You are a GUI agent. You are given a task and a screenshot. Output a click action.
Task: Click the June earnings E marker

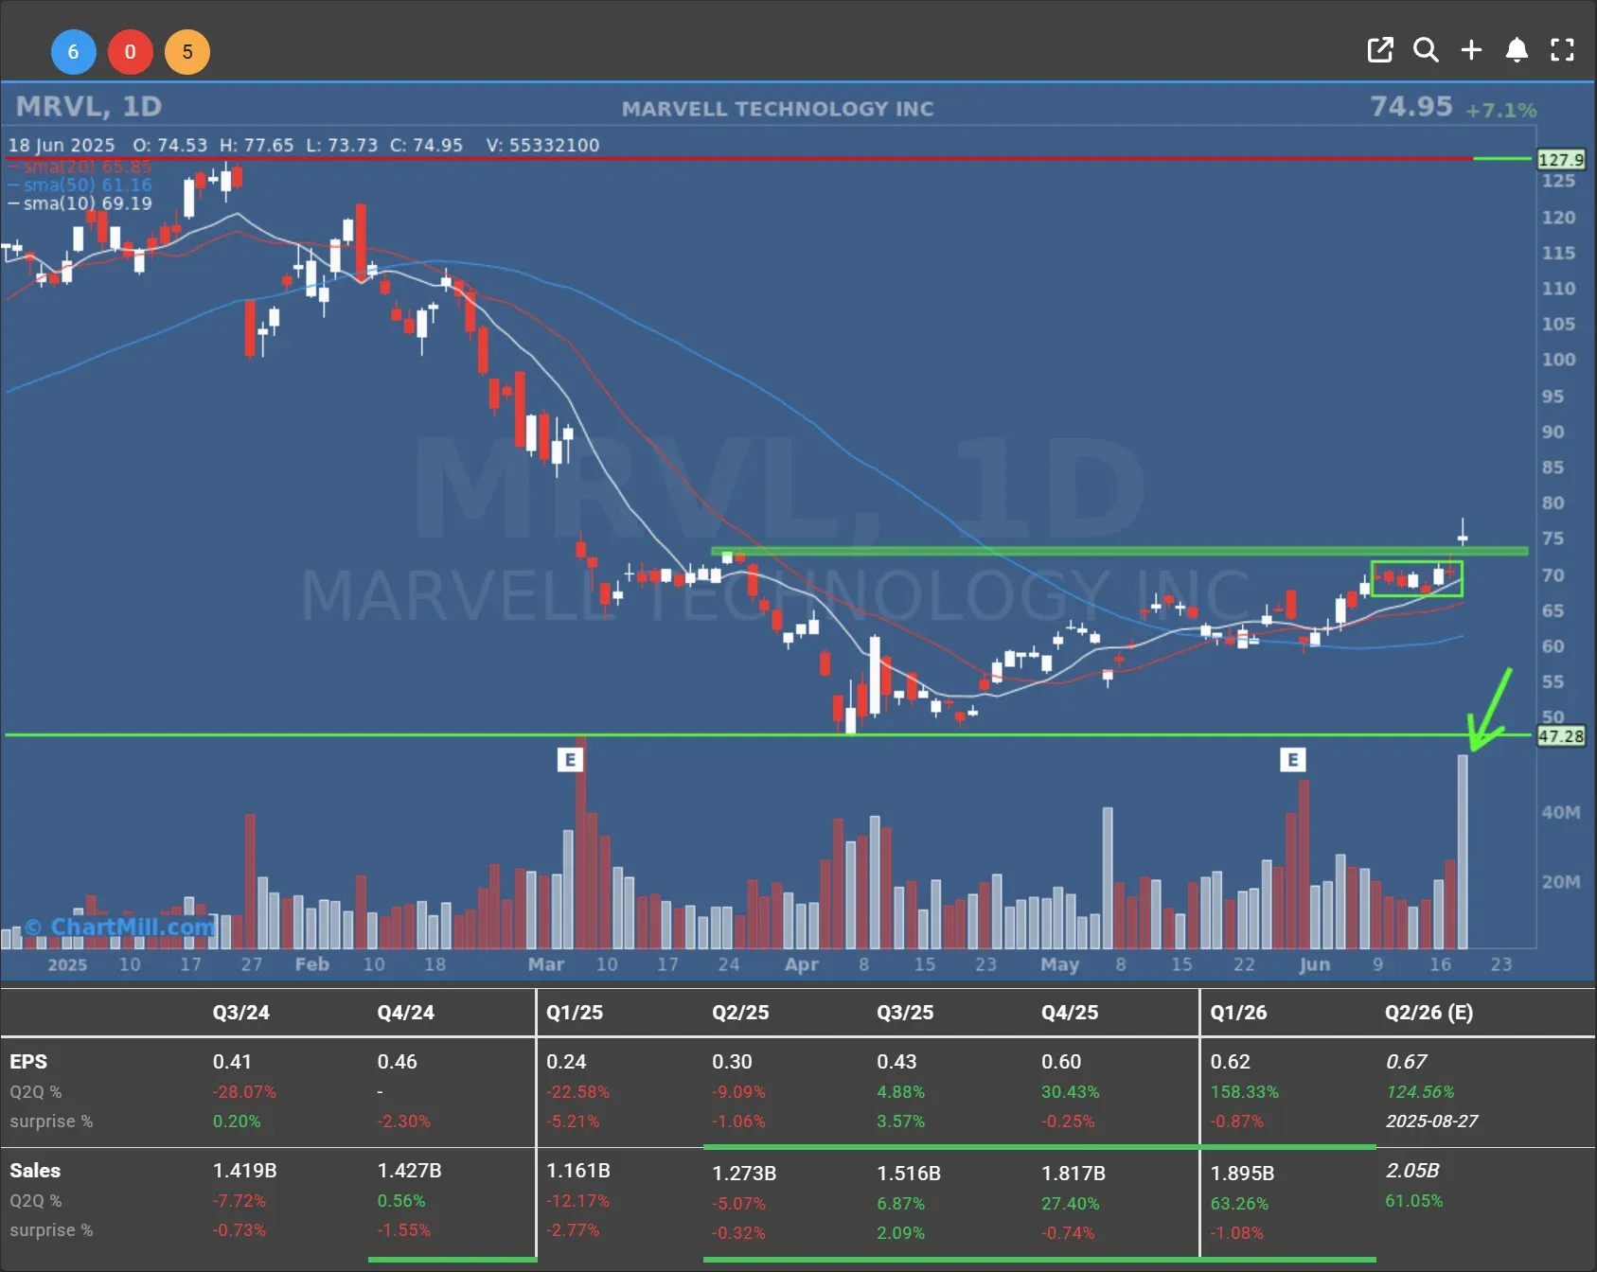click(x=1293, y=760)
